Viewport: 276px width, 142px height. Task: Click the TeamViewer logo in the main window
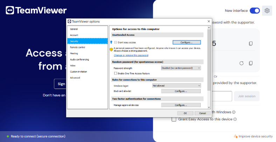coord(36,10)
